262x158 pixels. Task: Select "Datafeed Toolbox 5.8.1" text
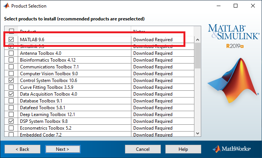(x=43, y=108)
